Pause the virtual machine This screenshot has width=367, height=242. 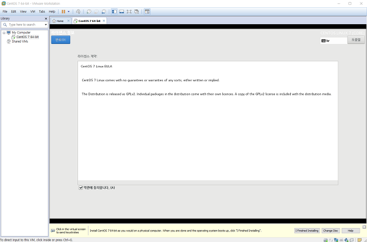pos(63,11)
